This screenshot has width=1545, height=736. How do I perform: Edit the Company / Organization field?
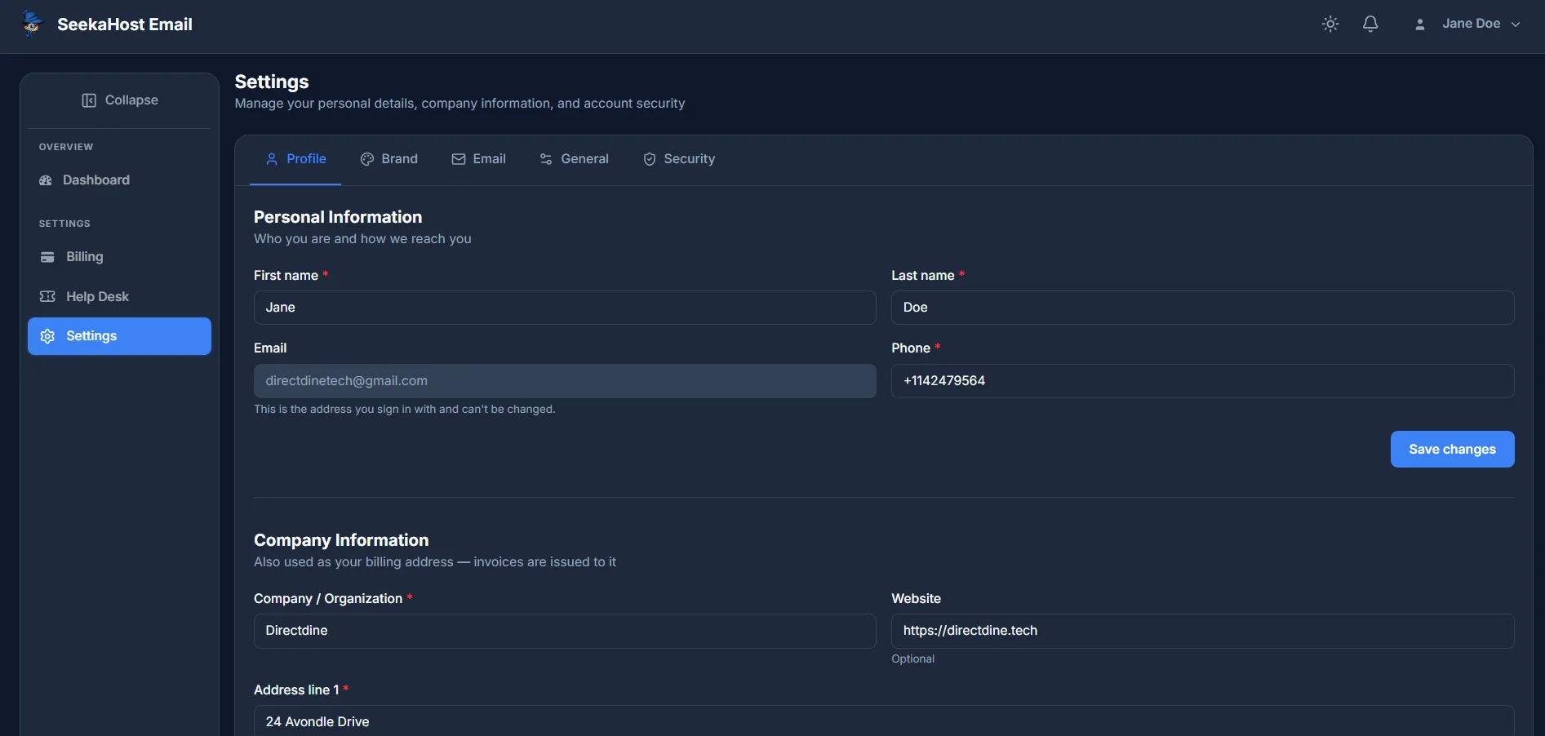click(565, 631)
